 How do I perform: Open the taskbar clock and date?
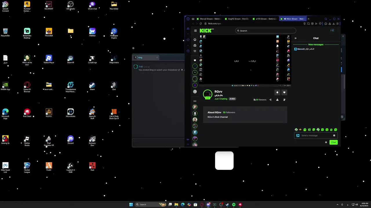click(365, 205)
